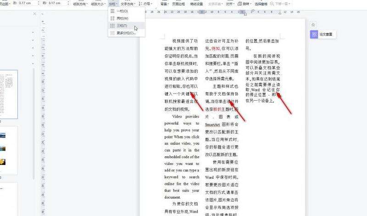Viewport: 367px width, 216px height.
Task: Click the text 在另一个设备上。
Action: point(260,101)
